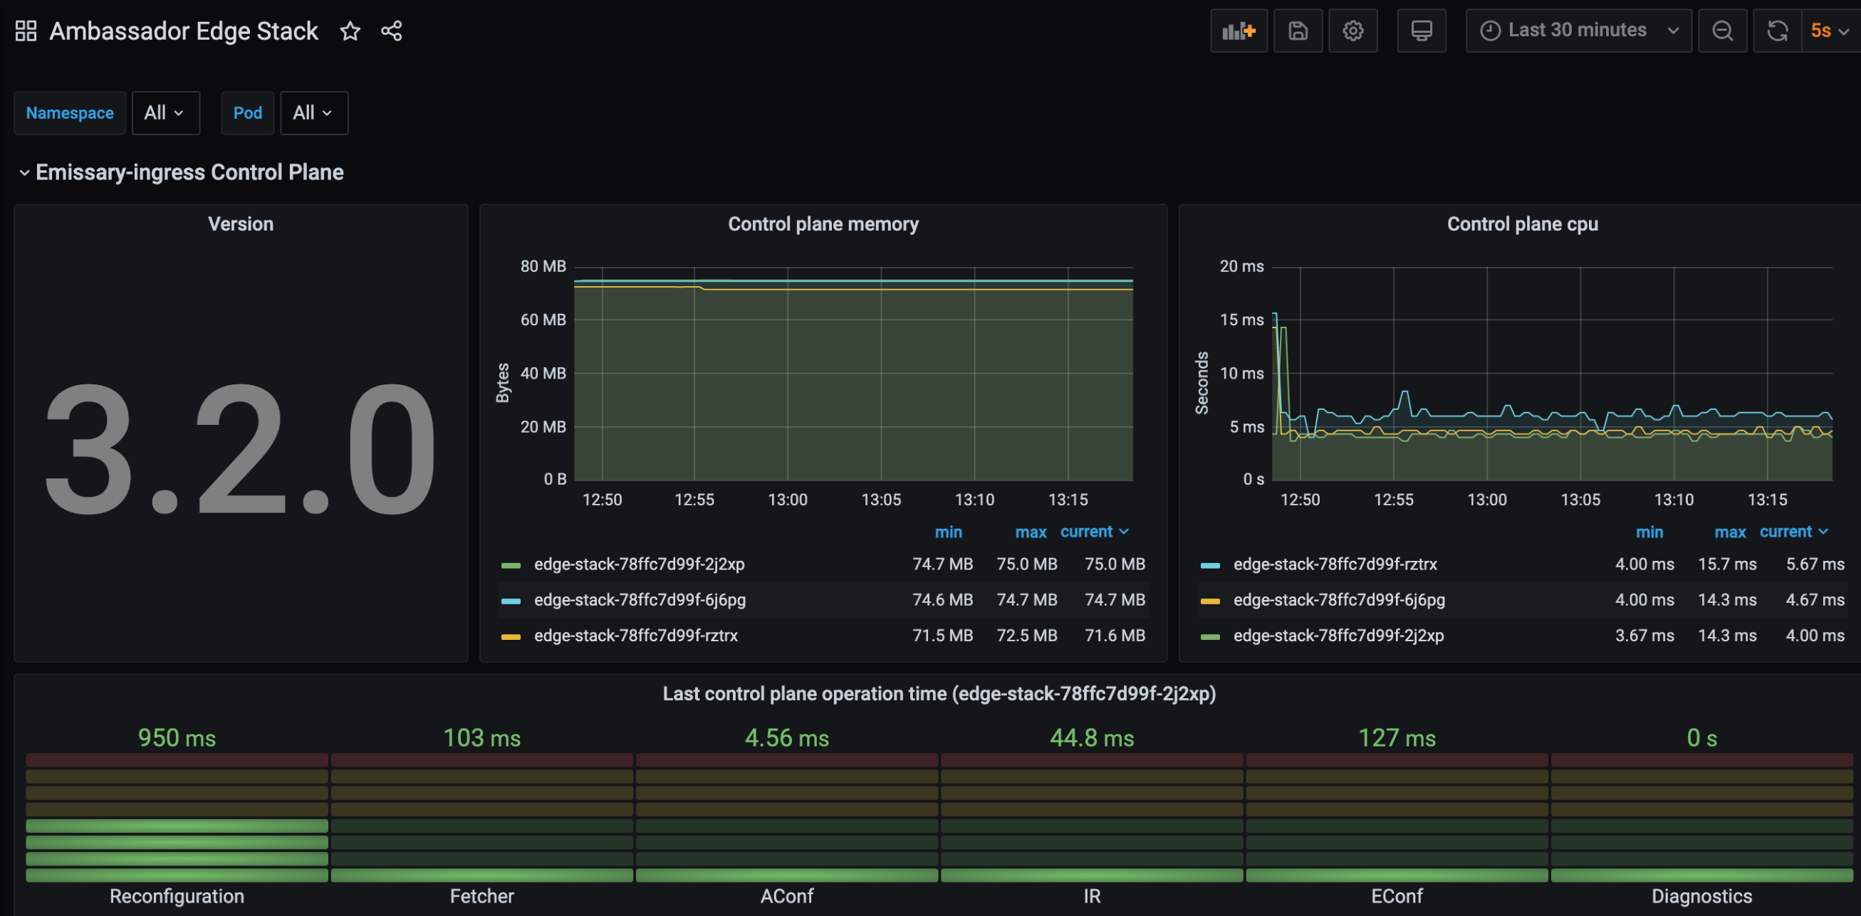Change yellow swatch of cpu 6j6pg series
The image size is (1861, 916).
point(1210,601)
